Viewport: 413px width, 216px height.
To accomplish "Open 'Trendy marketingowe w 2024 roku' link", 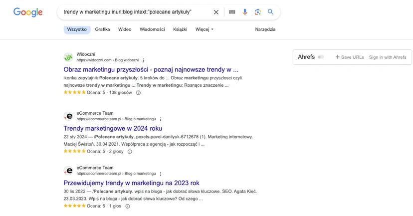I will click(x=113, y=128).
